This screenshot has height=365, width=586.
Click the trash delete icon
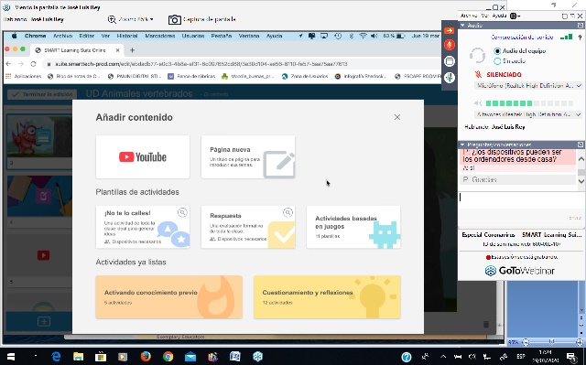point(486,324)
